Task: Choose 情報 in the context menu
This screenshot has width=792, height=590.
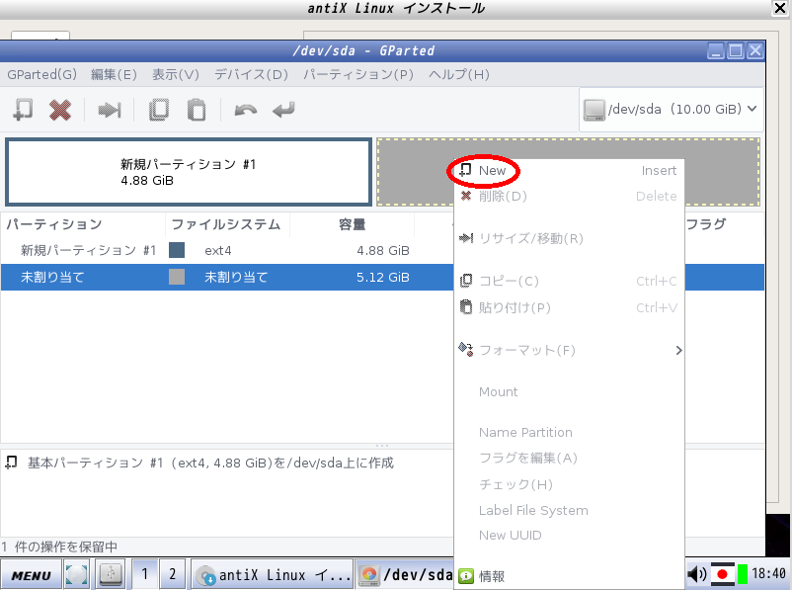Action: pos(569,576)
